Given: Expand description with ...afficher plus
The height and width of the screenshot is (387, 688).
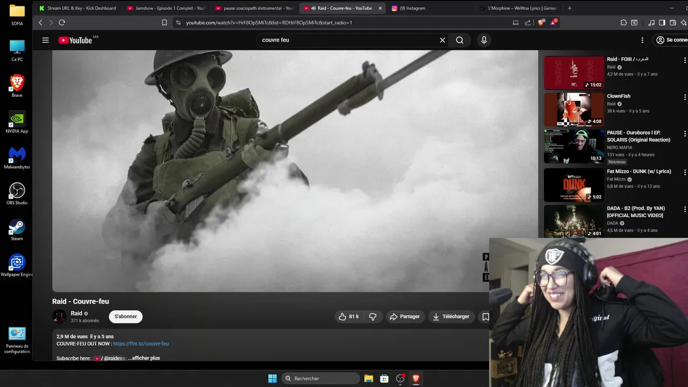Looking at the screenshot, I should click(144, 358).
